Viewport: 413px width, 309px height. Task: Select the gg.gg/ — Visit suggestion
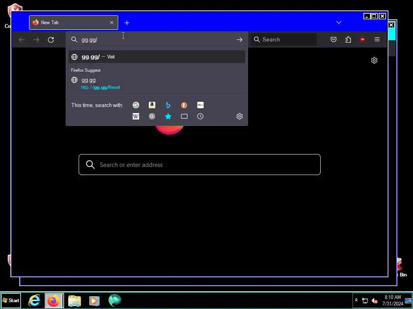[157, 57]
